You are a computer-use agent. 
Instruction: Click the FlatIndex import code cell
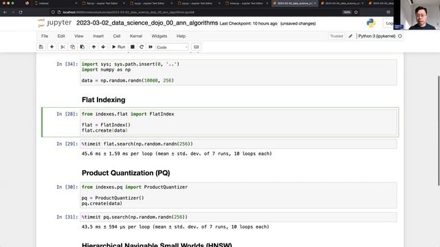tap(239, 122)
